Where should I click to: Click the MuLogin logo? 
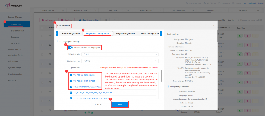(x=14, y=6)
